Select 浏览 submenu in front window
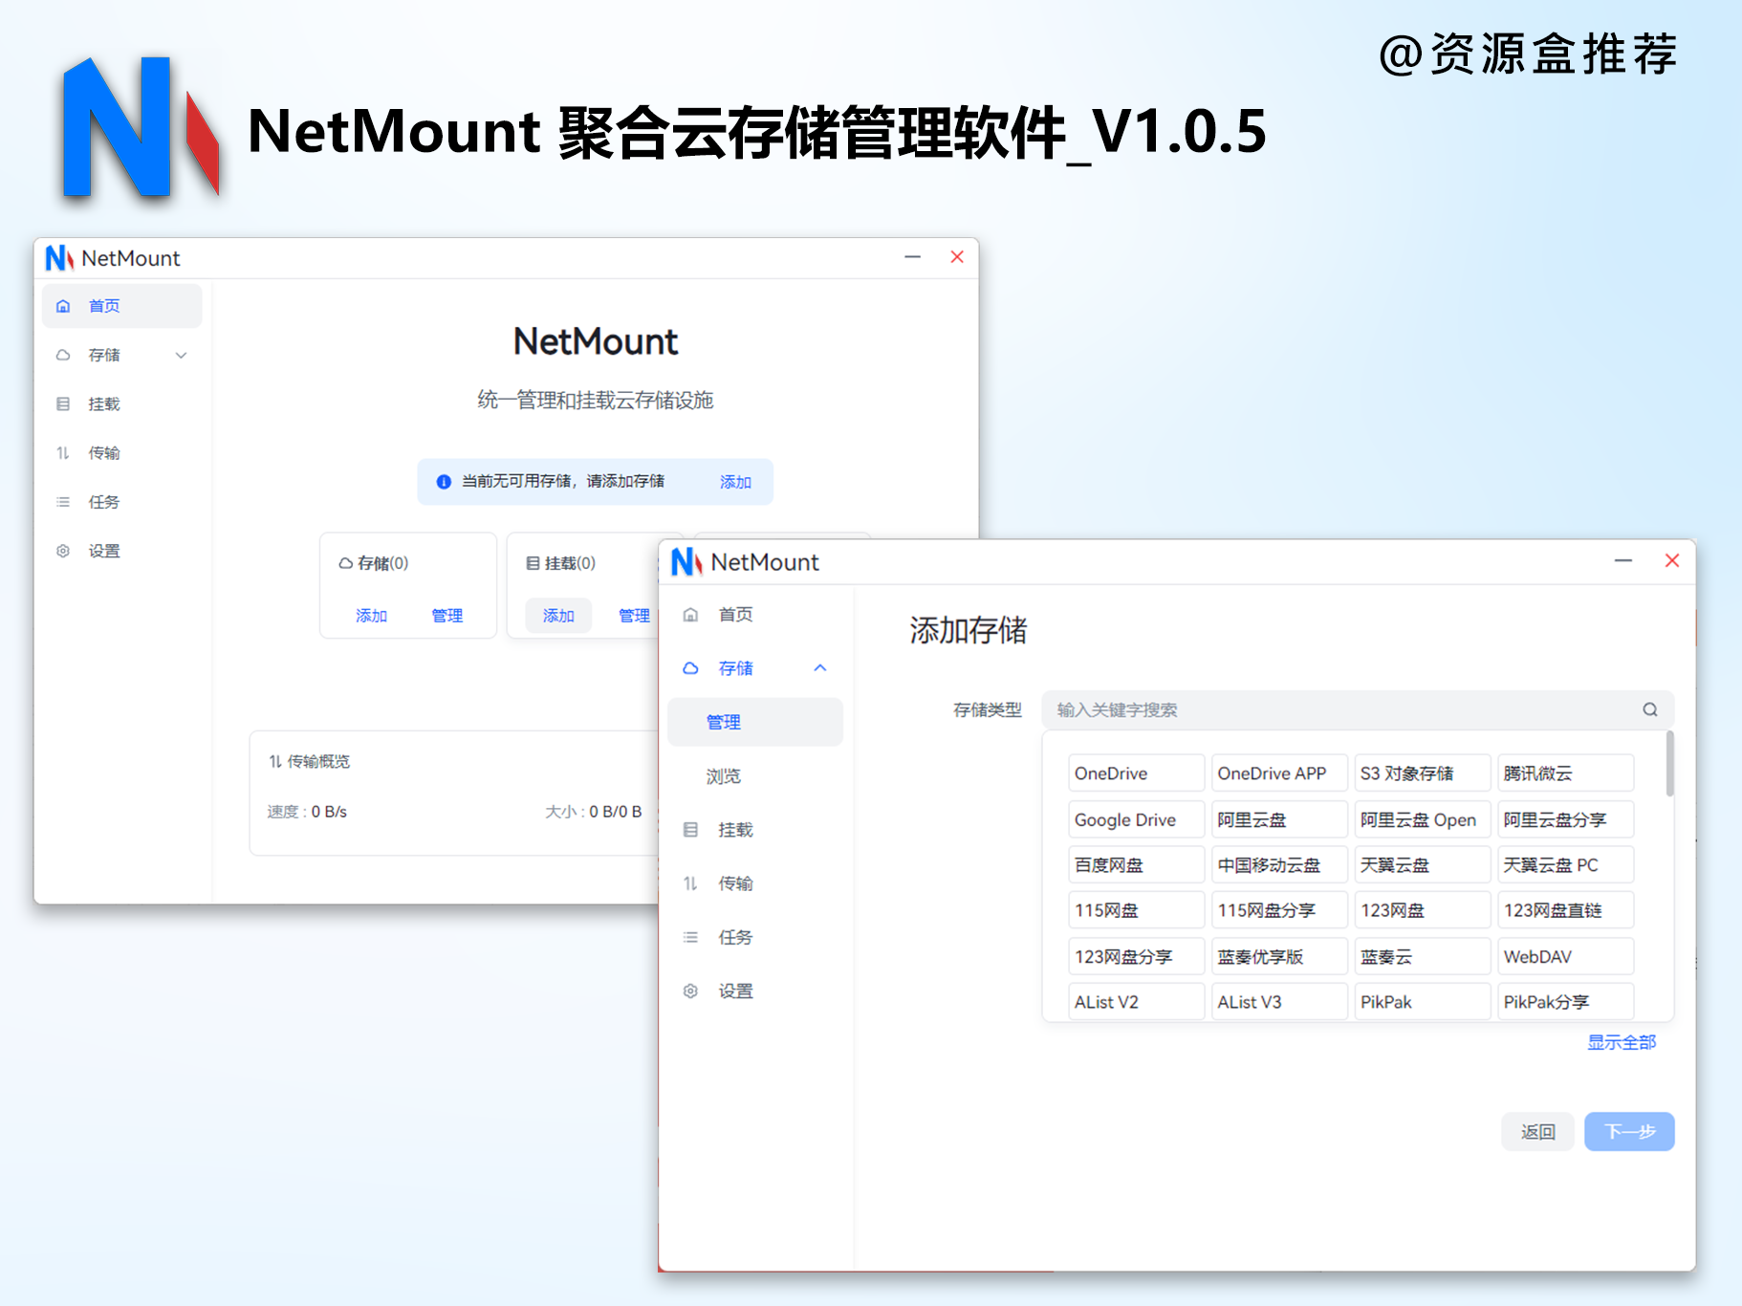The width and height of the screenshot is (1742, 1306). pos(755,776)
